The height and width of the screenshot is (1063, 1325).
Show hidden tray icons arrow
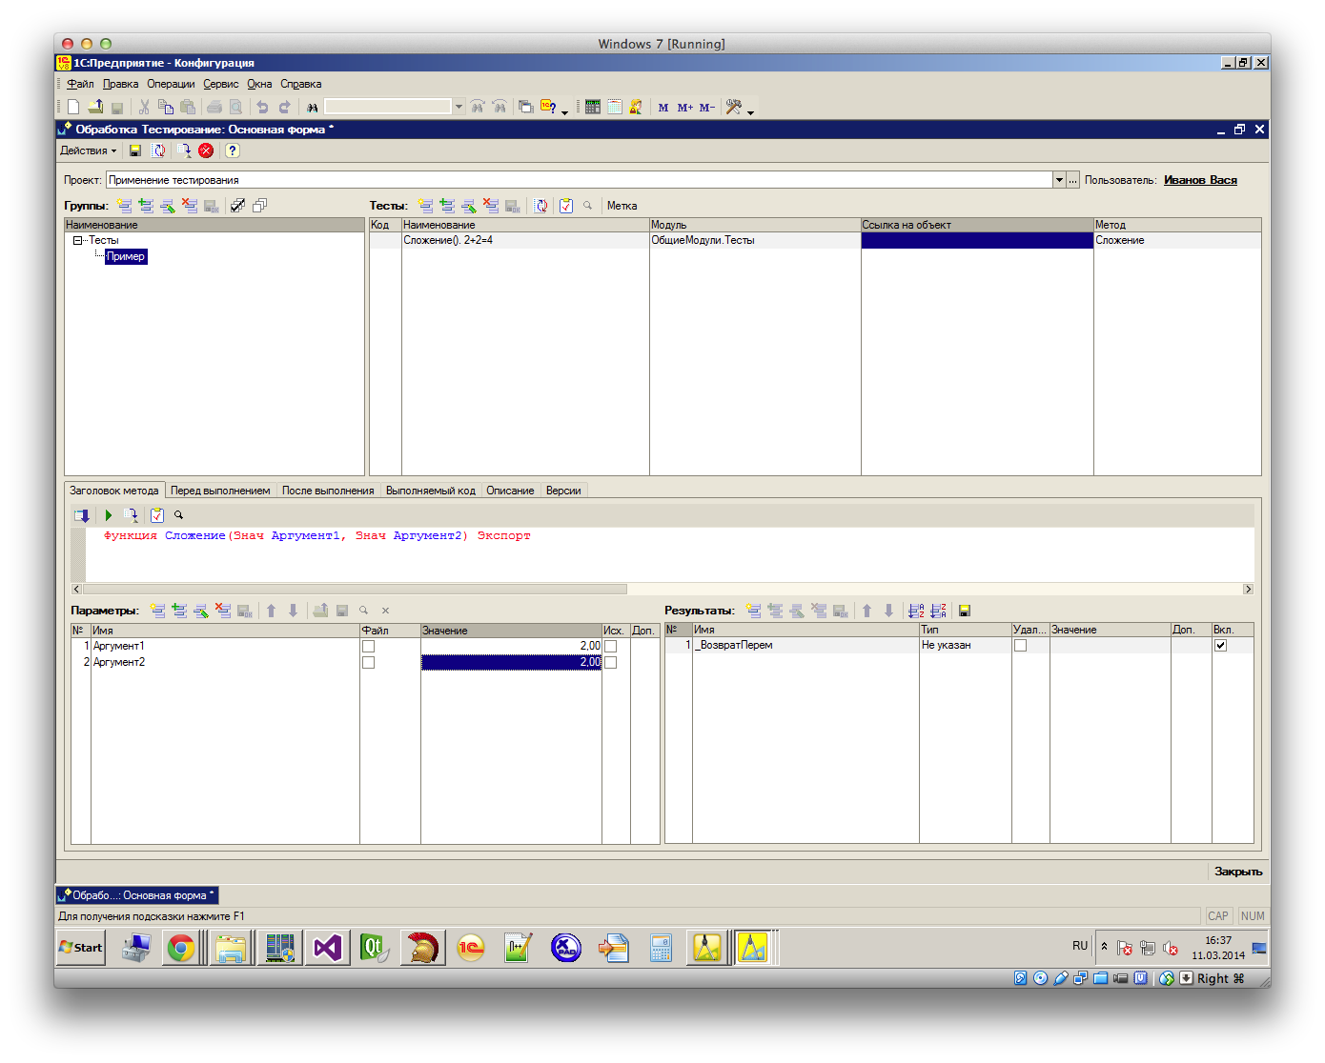coord(1104,946)
